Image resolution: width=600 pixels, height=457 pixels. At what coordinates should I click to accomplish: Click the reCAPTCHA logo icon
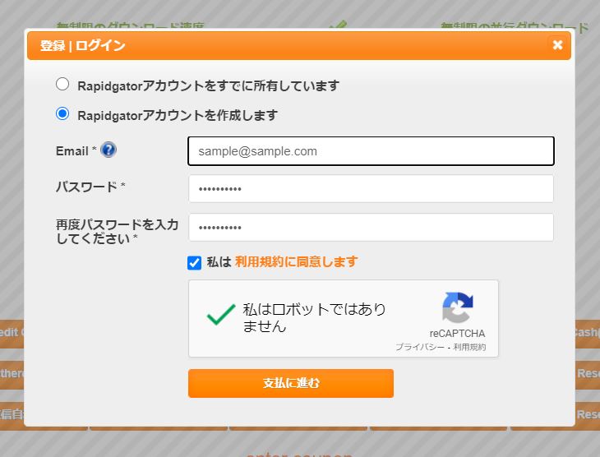457,308
